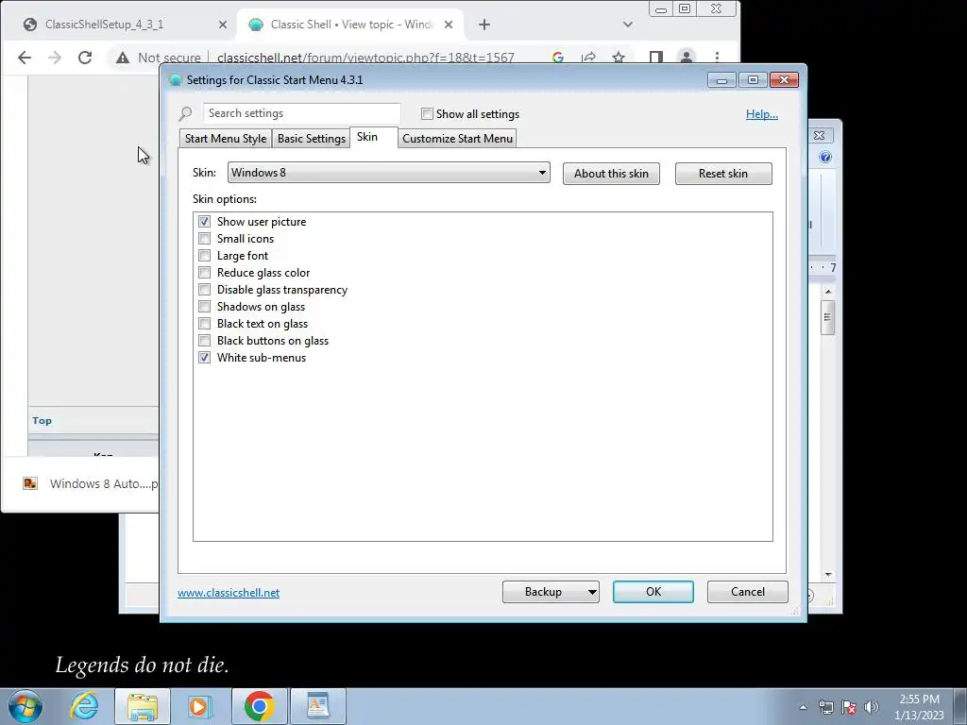Click scrollbar thumb in background window
Image resolution: width=967 pixels, height=725 pixels.
pyautogui.click(x=827, y=317)
